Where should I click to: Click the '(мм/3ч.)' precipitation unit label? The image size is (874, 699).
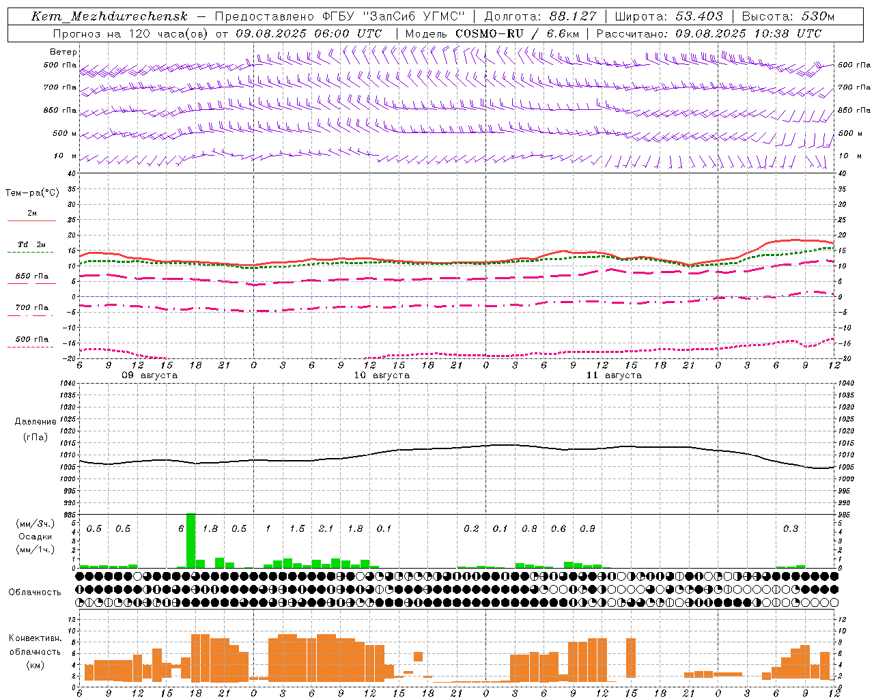pyautogui.click(x=35, y=524)
